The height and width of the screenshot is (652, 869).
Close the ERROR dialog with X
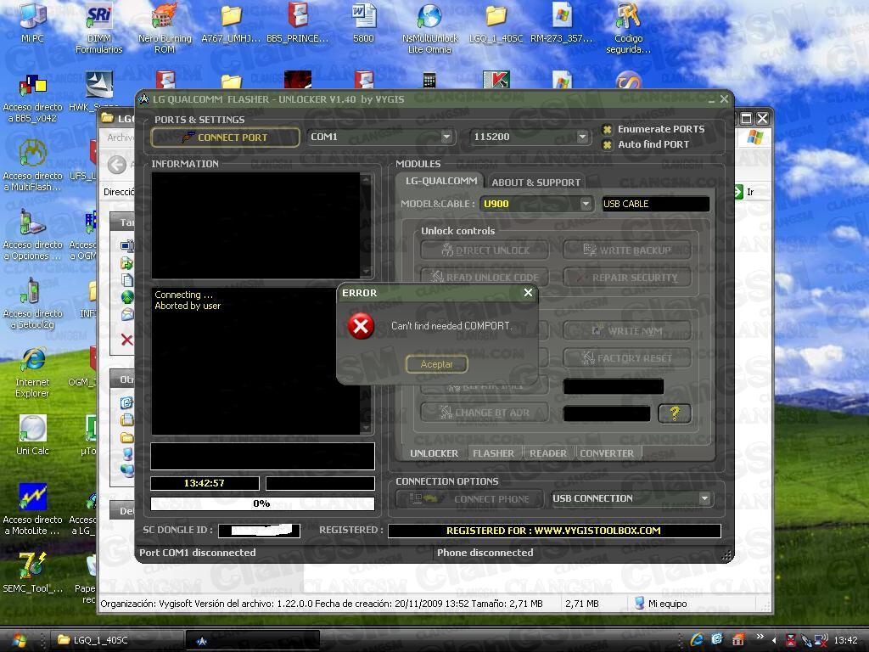[x=528, y=292]
